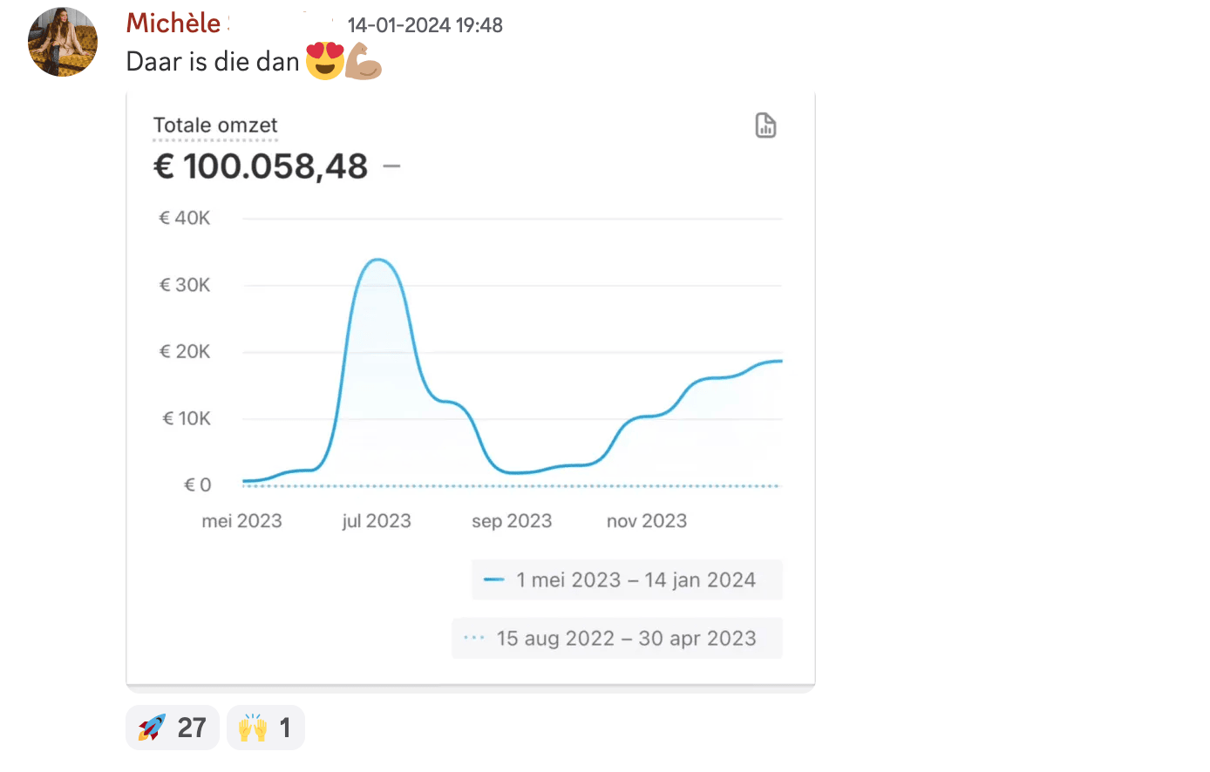
Task: Select the € 100.058,48 total amount
Action: [261, 166]
